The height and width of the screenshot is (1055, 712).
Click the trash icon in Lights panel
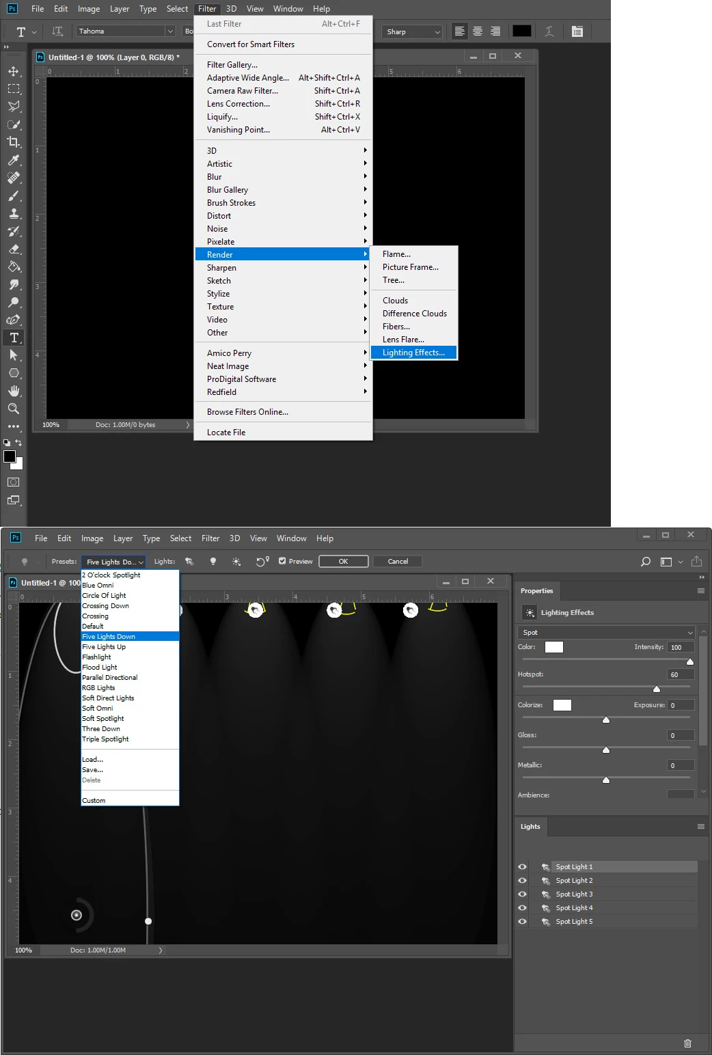(687, 1043)
